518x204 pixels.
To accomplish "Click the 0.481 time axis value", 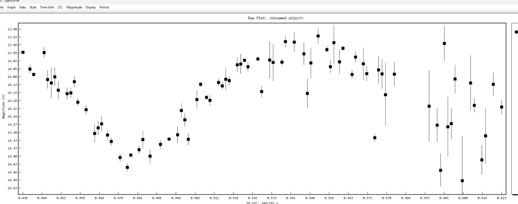I will pos(138,198).
